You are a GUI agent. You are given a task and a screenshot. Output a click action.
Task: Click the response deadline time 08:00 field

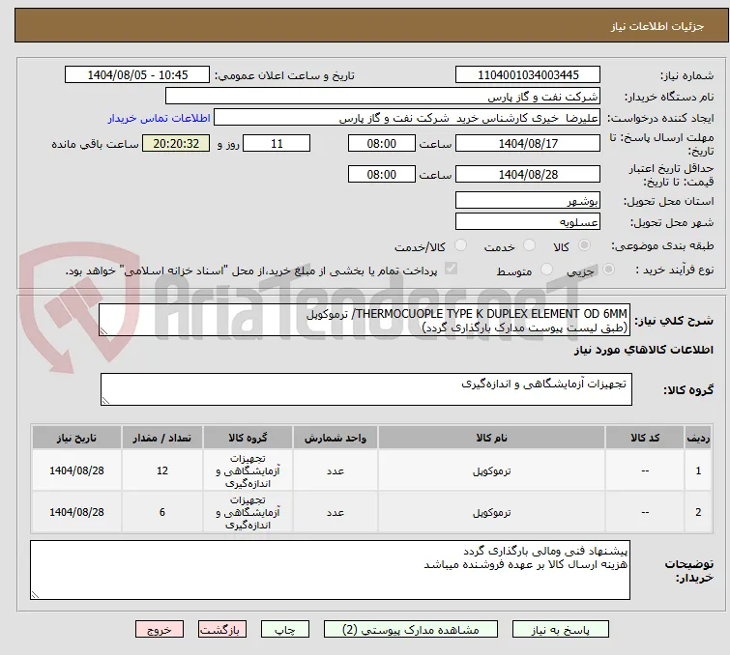tap(382, 143)
